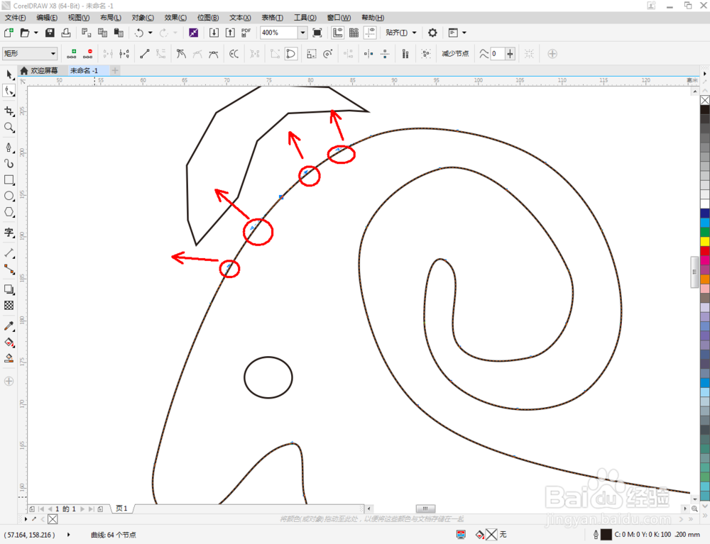Choose the Ellipse tool
The height and width of the screenshot is (544, 710).
(x=9, y=196)
